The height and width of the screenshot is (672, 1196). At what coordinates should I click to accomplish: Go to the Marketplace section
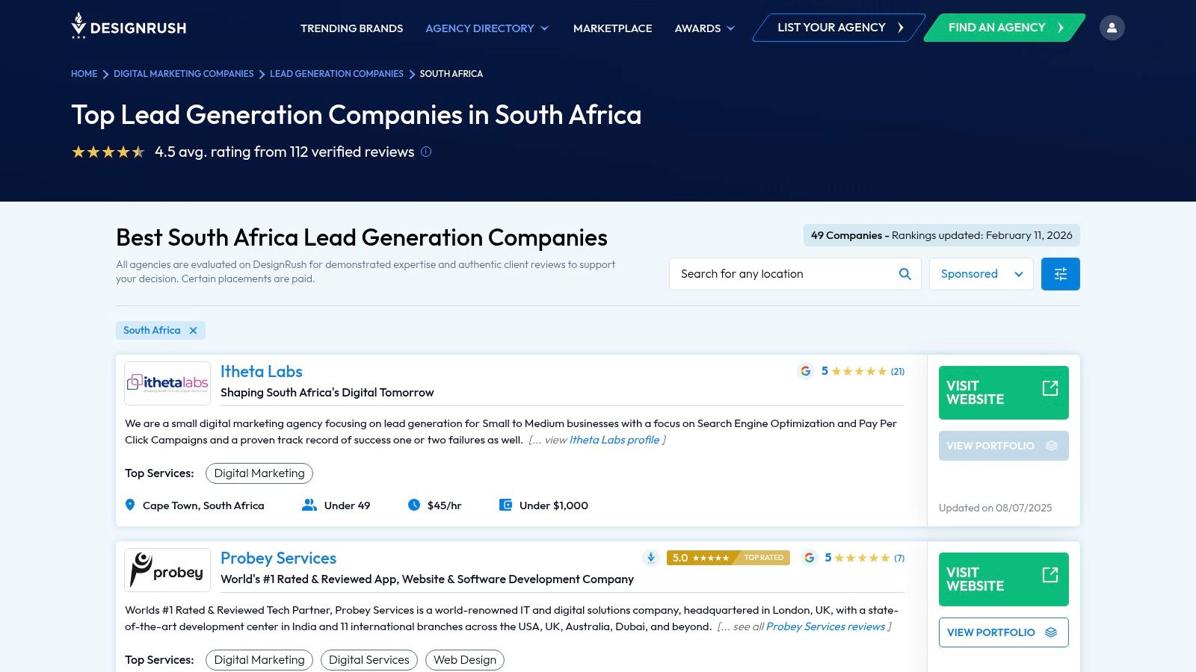pos(612,28)
